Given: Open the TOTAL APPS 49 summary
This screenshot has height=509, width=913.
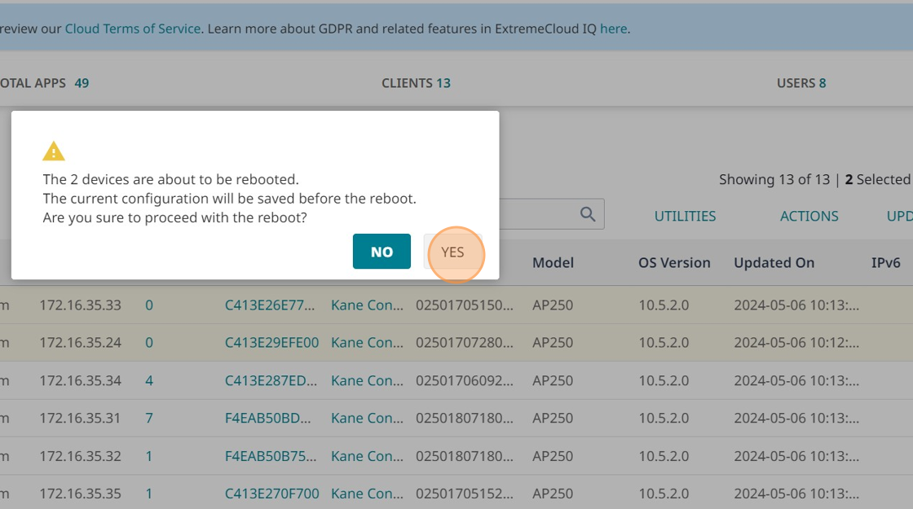Looking at the screenshot, I should [x=44, y=83].
